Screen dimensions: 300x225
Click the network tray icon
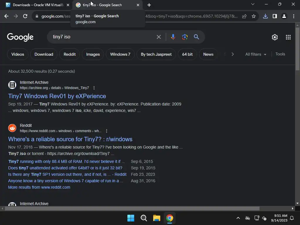point(257,218)
